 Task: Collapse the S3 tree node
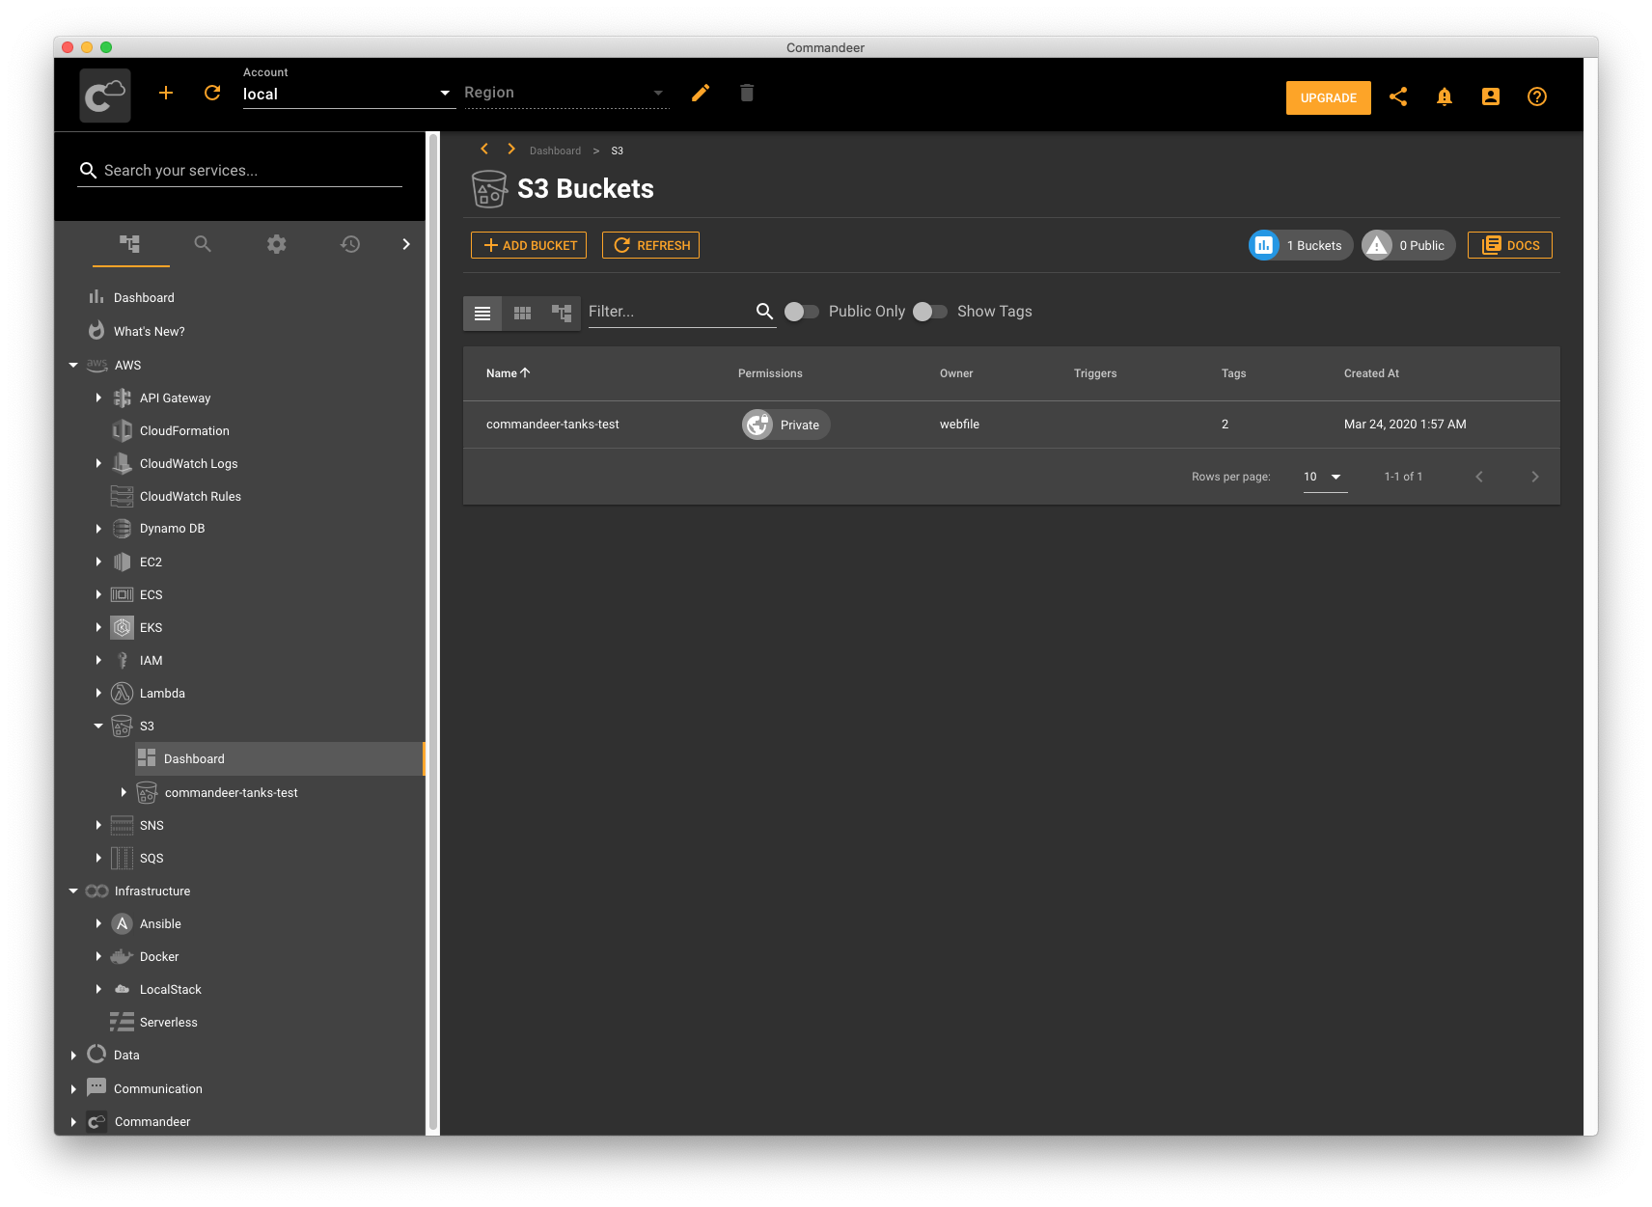(98, 726)
